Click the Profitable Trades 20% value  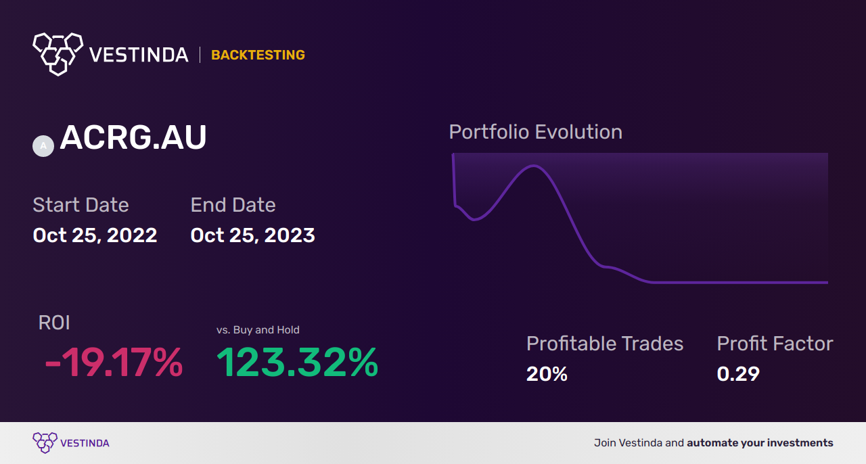click(x=547, y=373)
